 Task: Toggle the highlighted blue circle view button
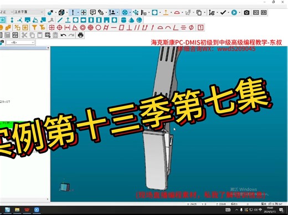click(125, 13)
